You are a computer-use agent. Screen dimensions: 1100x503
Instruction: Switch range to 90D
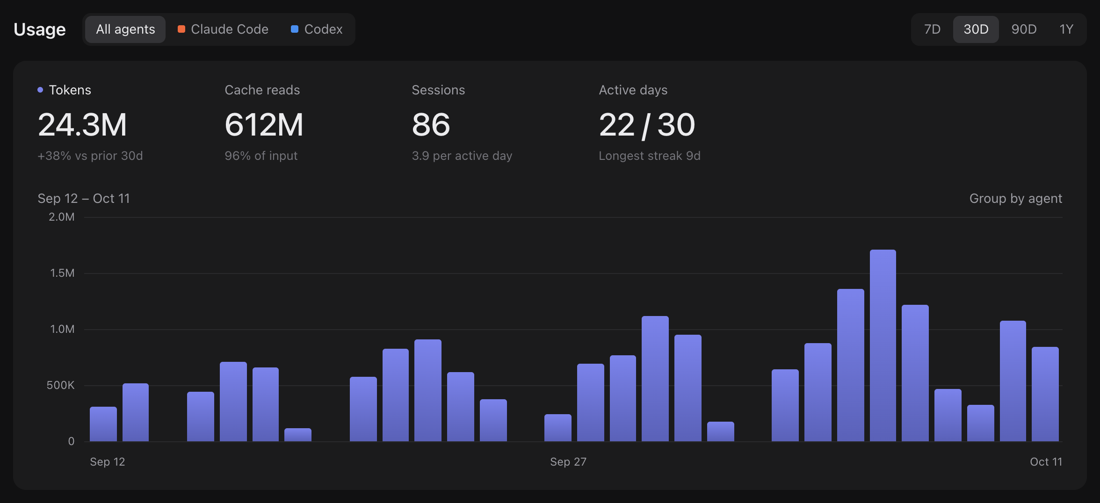[1024, 29]
